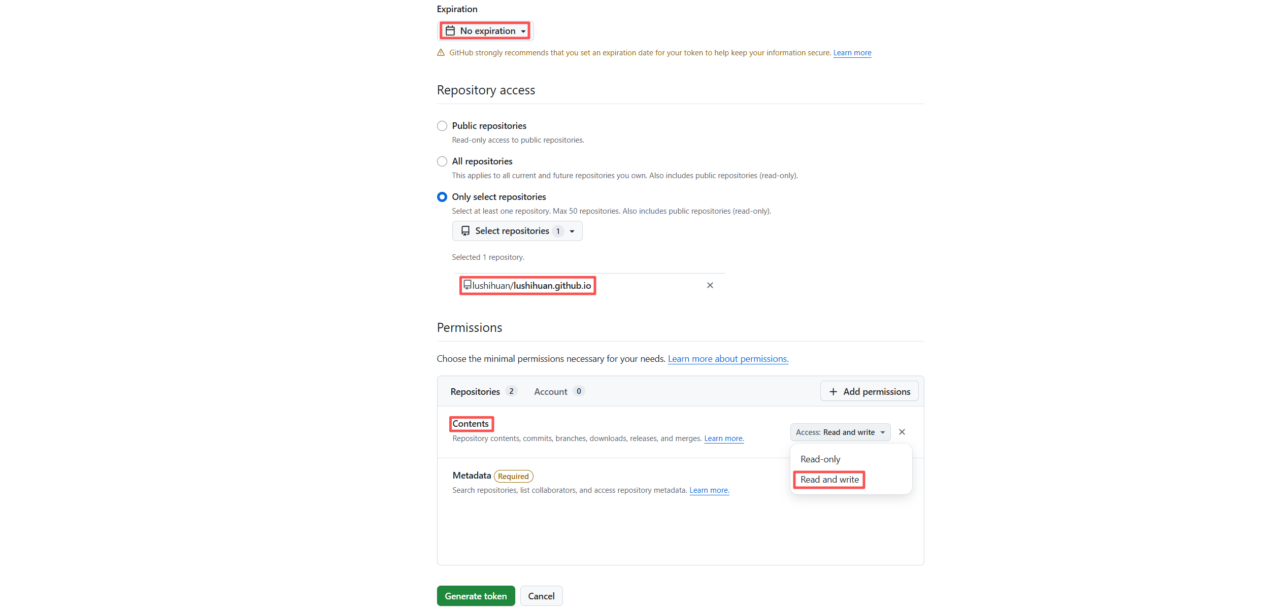Viewport: 1266px width, 609px height.
Task: Choose Only select repositories radio
Action: [442, 197]
